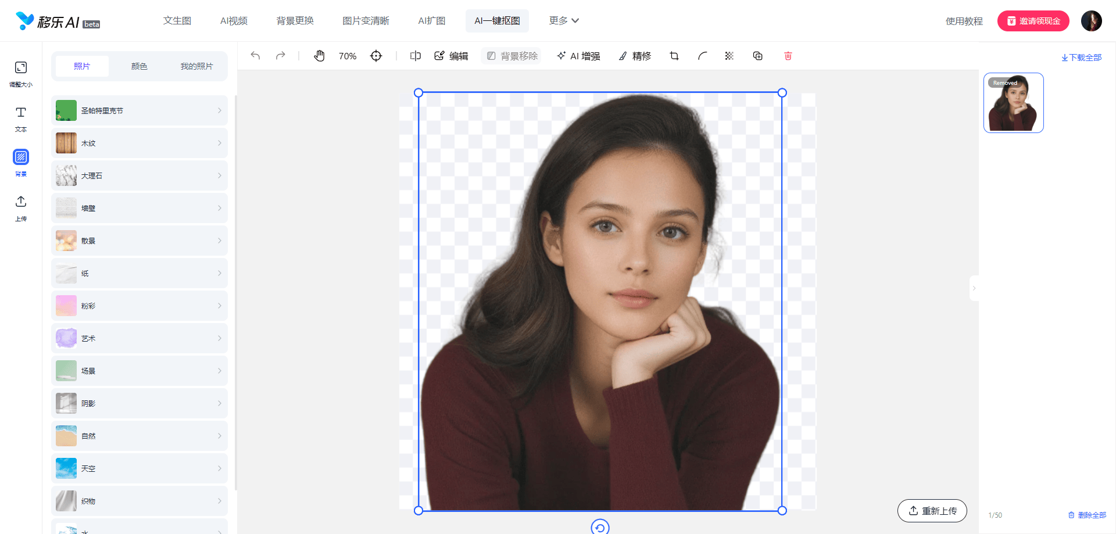Open the Upload panel in sidebar
Screen dimensions: 1116x534
pyautogui.click(x=21, y=208)
